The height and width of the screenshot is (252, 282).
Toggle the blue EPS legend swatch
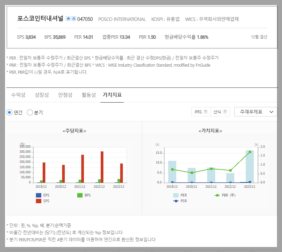(39, 195)
